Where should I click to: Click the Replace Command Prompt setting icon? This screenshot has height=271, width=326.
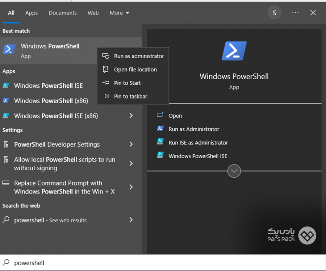tap(5, 183)
